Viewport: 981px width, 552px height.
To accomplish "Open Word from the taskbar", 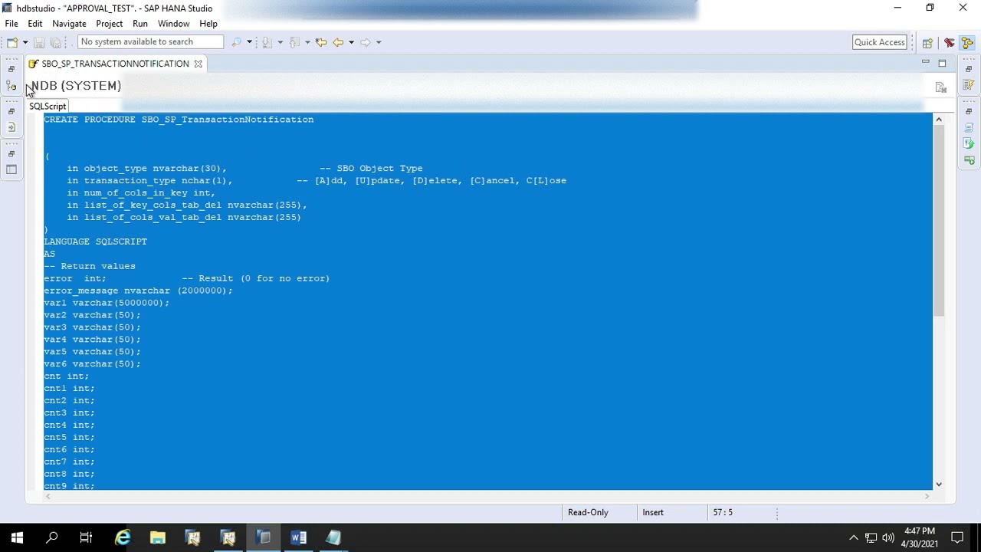I will [298, 537].
